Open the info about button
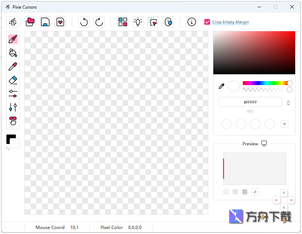Viewport: 302px width, 234px height. click(192, 22)
